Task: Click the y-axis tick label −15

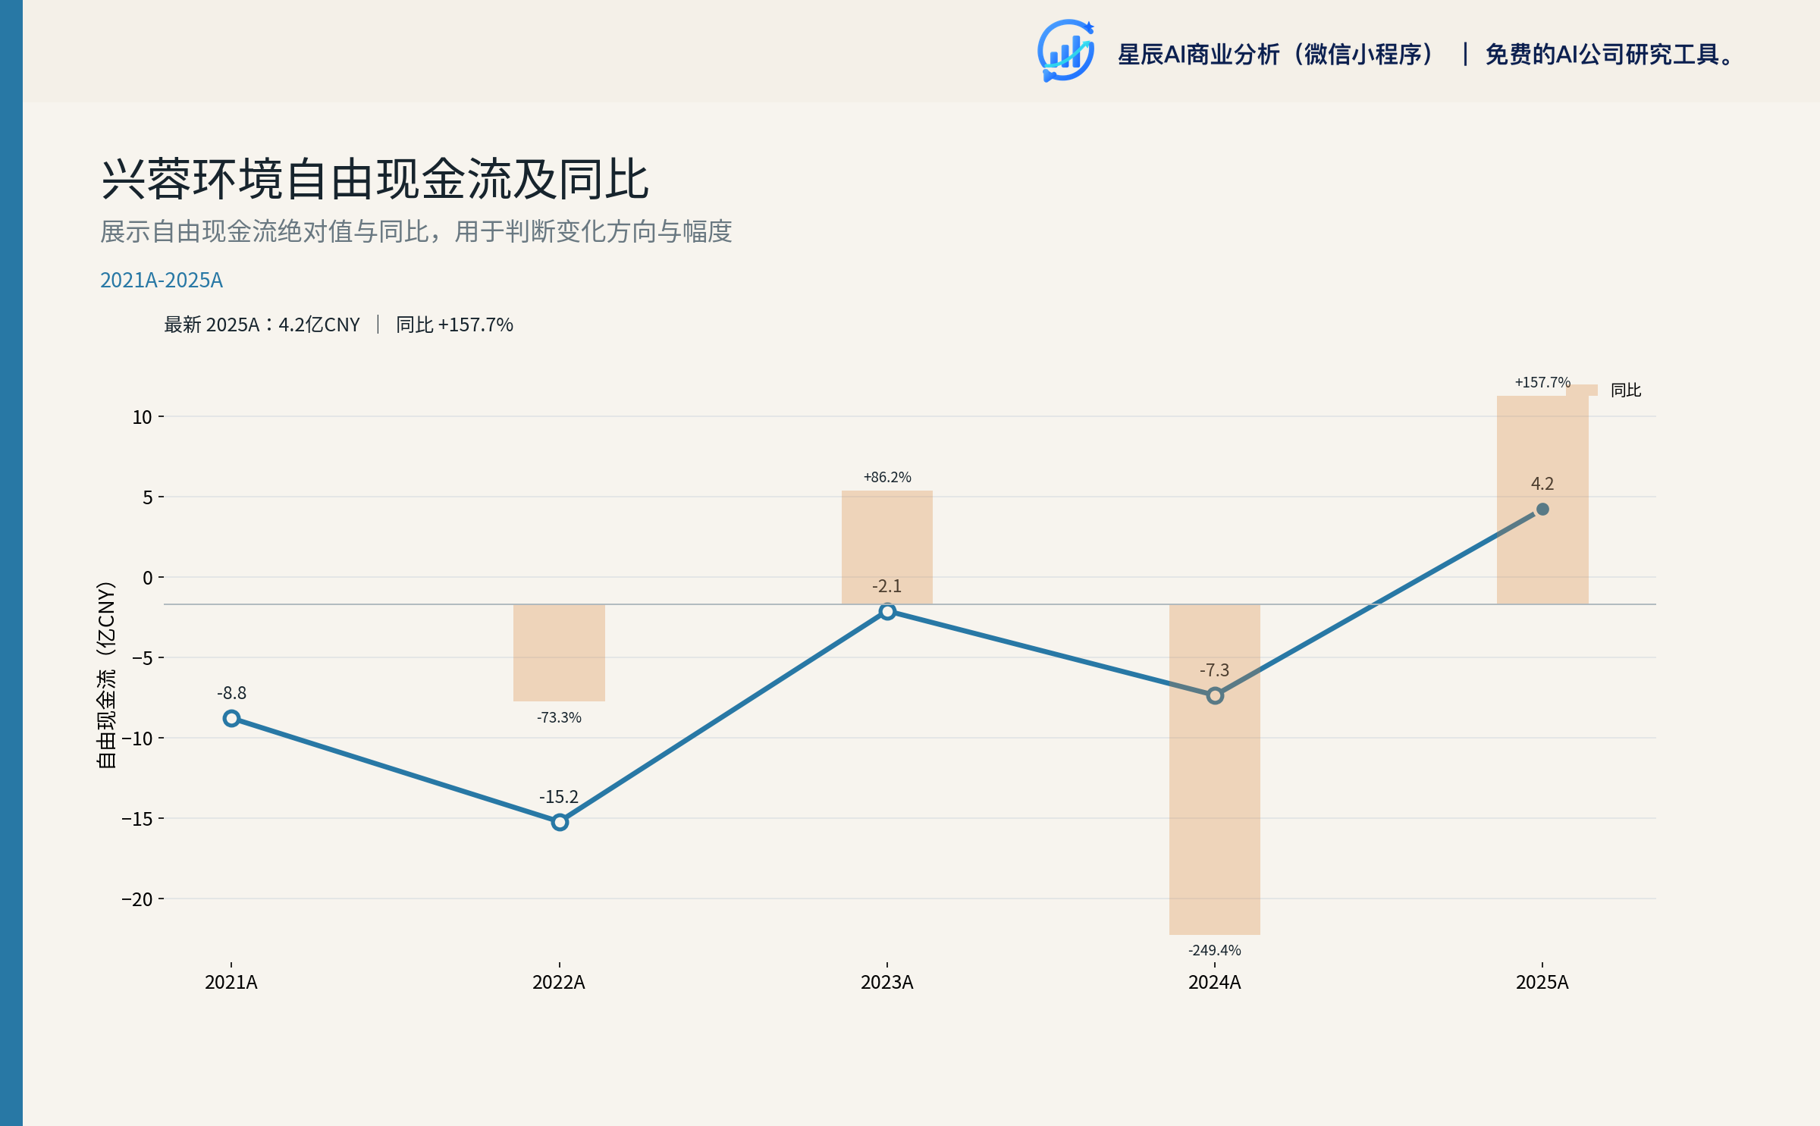Action: (137, 819)
